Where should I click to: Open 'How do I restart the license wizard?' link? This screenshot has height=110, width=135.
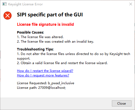pos(45,71)
